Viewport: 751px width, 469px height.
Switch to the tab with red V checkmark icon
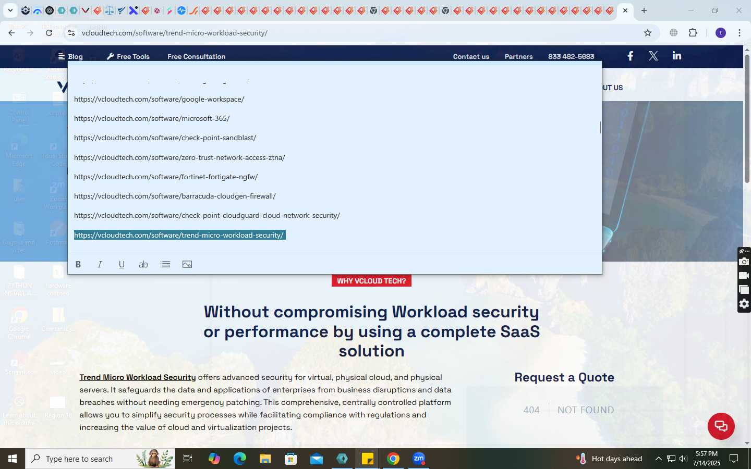[x=86, y=10]
